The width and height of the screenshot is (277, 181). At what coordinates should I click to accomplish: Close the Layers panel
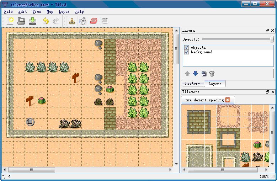click(273, 31)
